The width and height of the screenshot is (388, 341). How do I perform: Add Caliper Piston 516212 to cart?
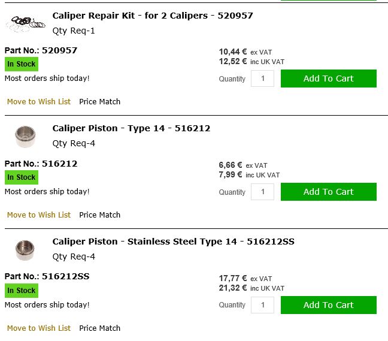tap(328, 192)
